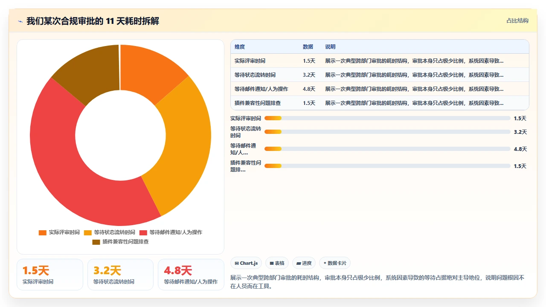This screenshot has height=307, width=546.
Task: Toggle 插件兼容性问题排查 legend color swatch
Action: (96, 242)
